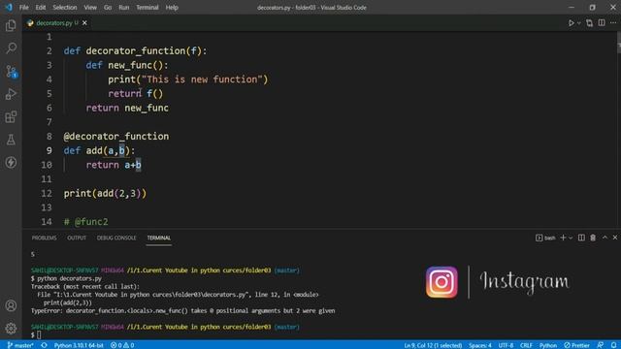Open the Testing flask view
Screen dimensions: 621x349
pyautogui.click(x=11, y=140)
